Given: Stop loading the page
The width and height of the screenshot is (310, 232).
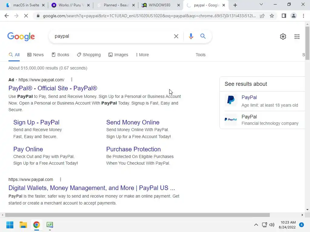Looking at the screenshot, I should (x=26, y=16).
